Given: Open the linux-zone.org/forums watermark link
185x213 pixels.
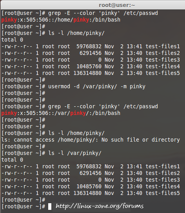Looking at the screenshot, I should 100,206.
